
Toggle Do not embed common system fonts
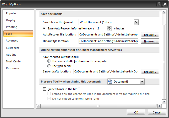(x=49, y=98)
